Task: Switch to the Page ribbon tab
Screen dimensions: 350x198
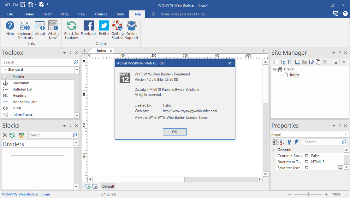Action: click(64, 14)
